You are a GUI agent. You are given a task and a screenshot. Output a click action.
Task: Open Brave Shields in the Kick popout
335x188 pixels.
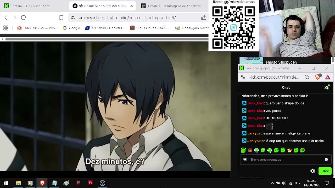click(318, 77)
